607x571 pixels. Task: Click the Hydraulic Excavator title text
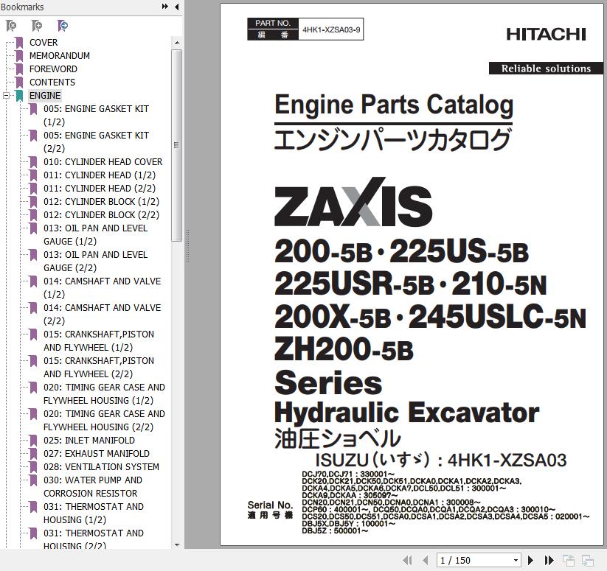tap(406, 413)
